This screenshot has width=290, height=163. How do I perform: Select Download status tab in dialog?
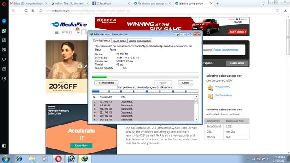(101, 40)
